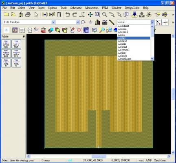
Task: Undock the Palette panel toggle icon
Action: coord(24,37)
